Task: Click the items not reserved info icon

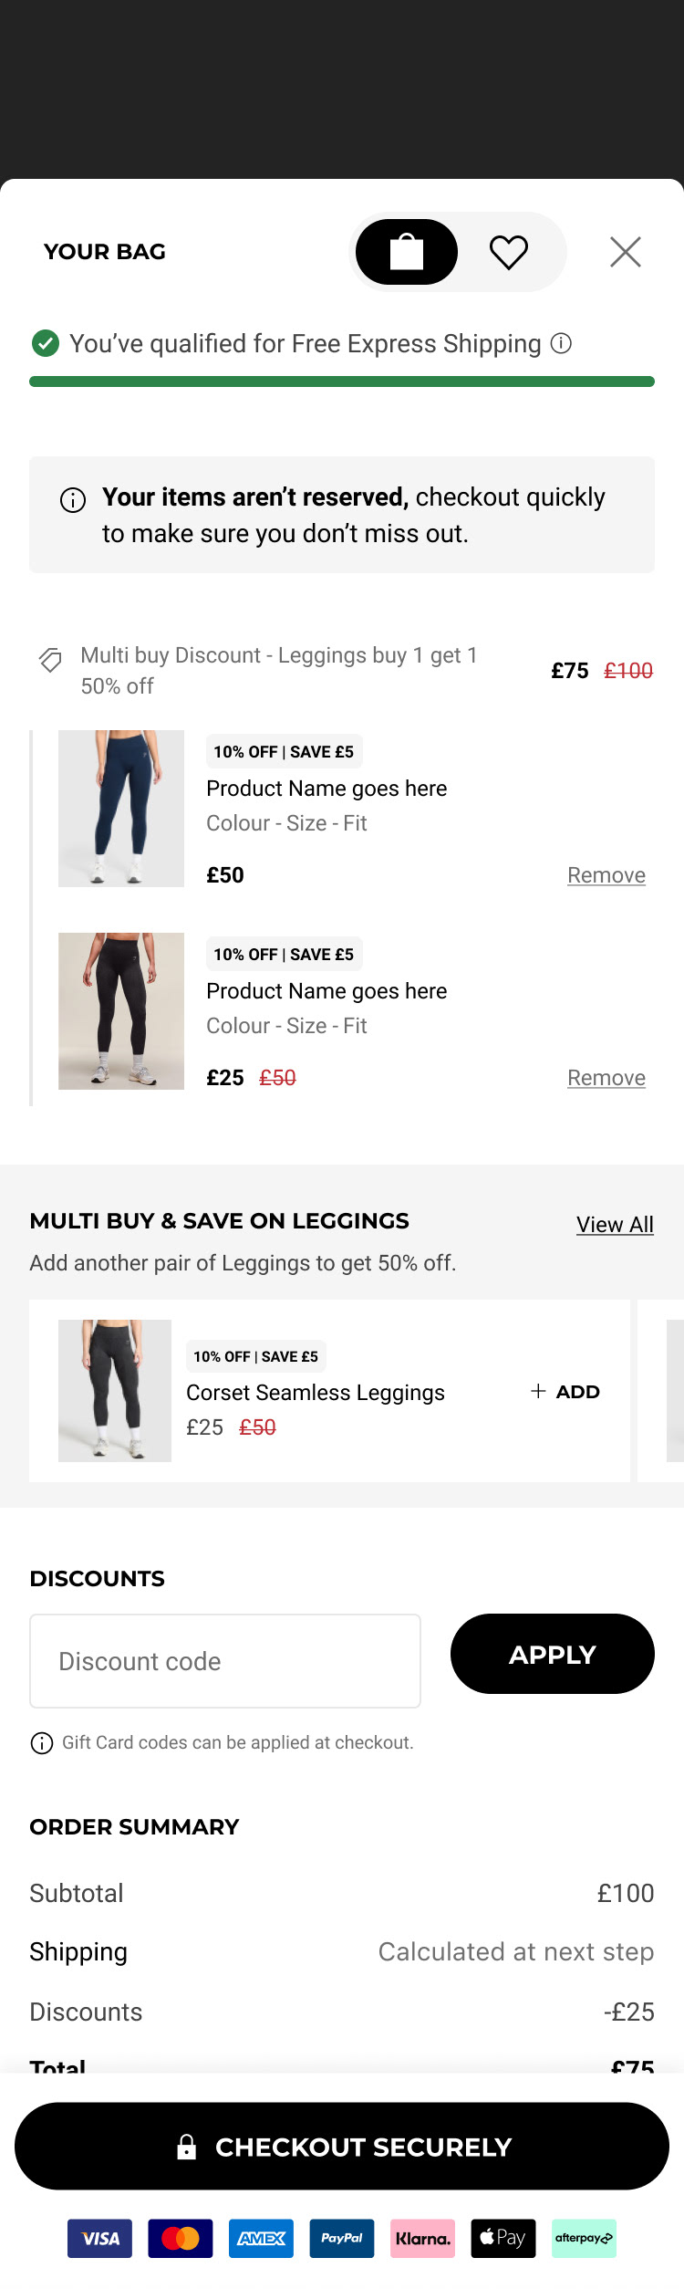Action: click(73, 500)
